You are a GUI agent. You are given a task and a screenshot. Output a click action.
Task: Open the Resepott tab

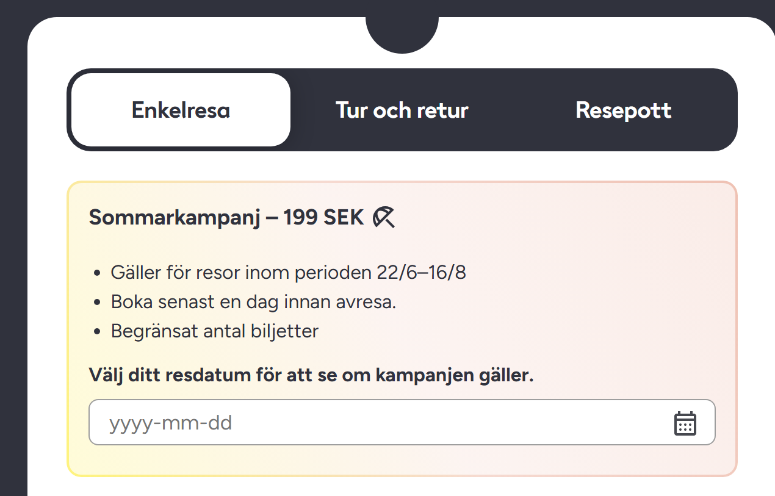(623, 110)
